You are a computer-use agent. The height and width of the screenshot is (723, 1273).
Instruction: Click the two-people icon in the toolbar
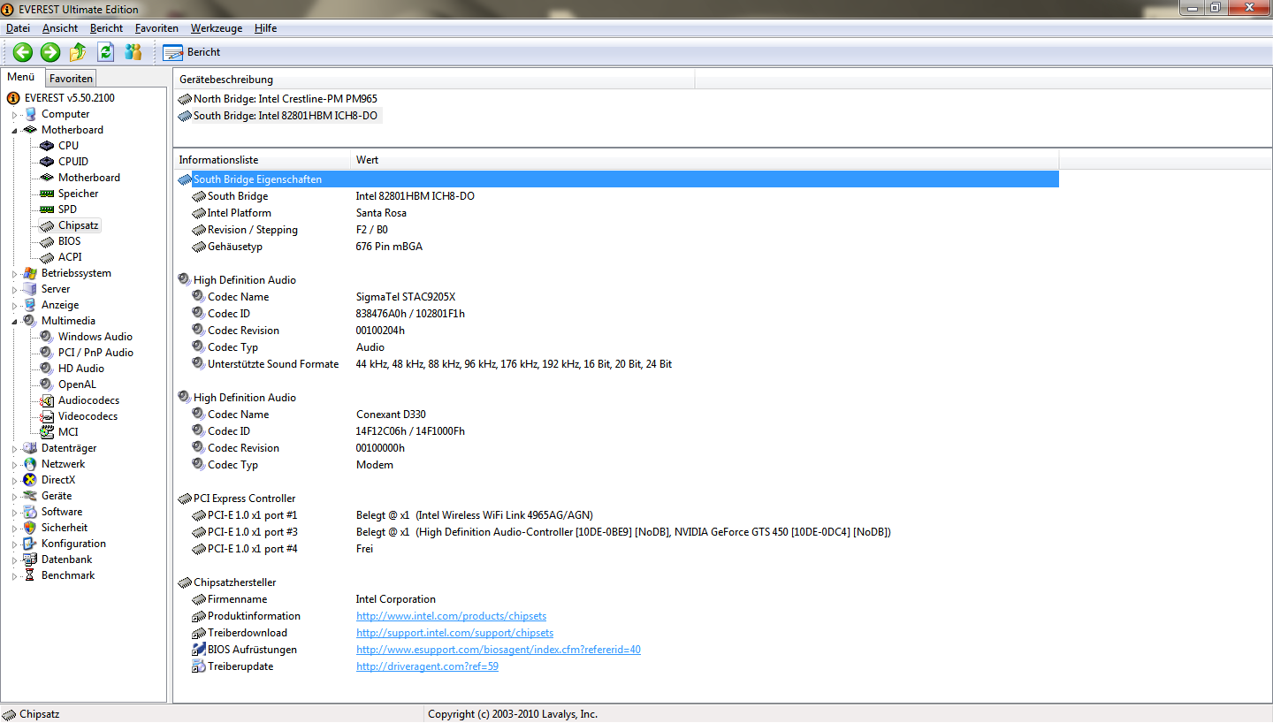coord(133,52)
